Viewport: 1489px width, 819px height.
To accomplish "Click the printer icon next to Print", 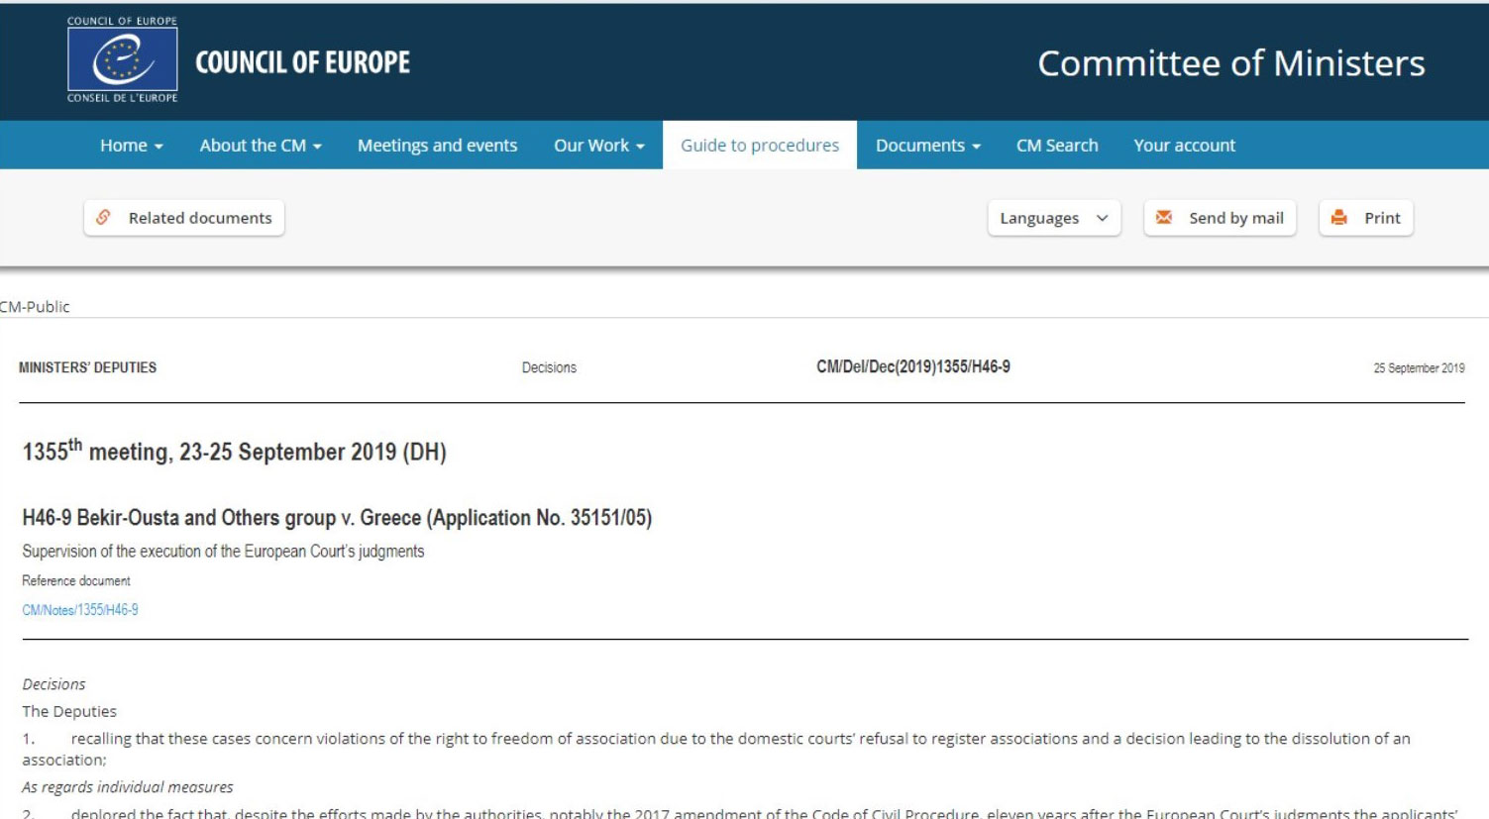I will point(1339,218).
